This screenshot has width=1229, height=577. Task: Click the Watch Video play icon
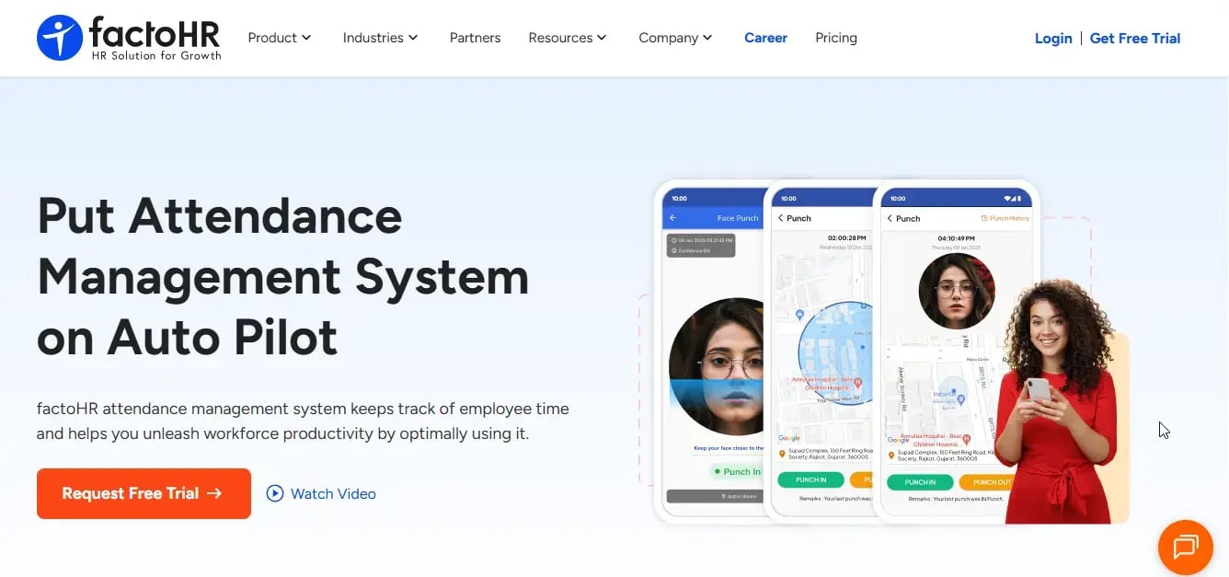point(274,493)
